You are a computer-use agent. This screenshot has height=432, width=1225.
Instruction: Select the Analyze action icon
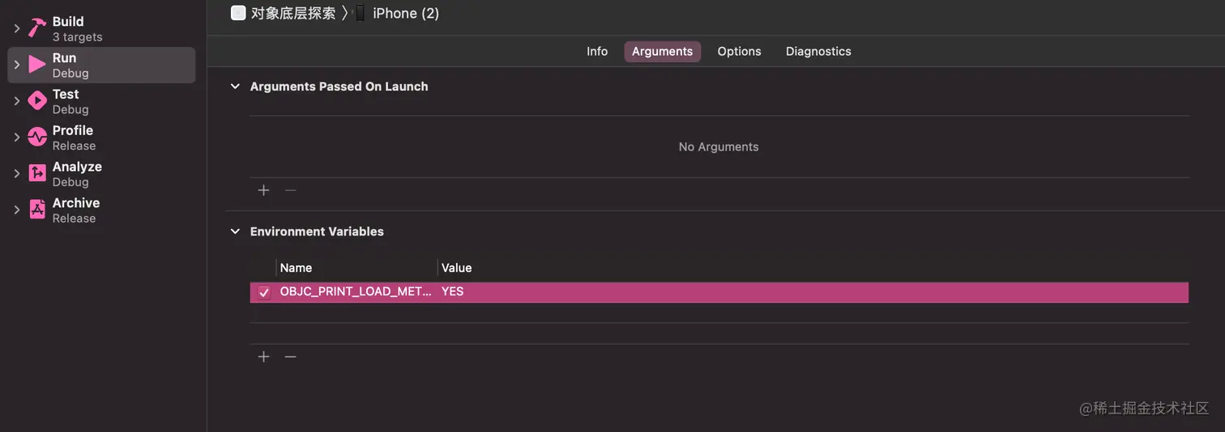click(37, 173)
